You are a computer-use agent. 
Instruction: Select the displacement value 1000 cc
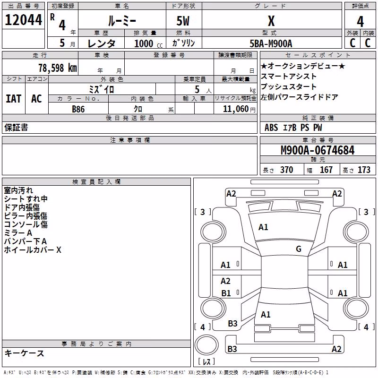tap(148, 43)
